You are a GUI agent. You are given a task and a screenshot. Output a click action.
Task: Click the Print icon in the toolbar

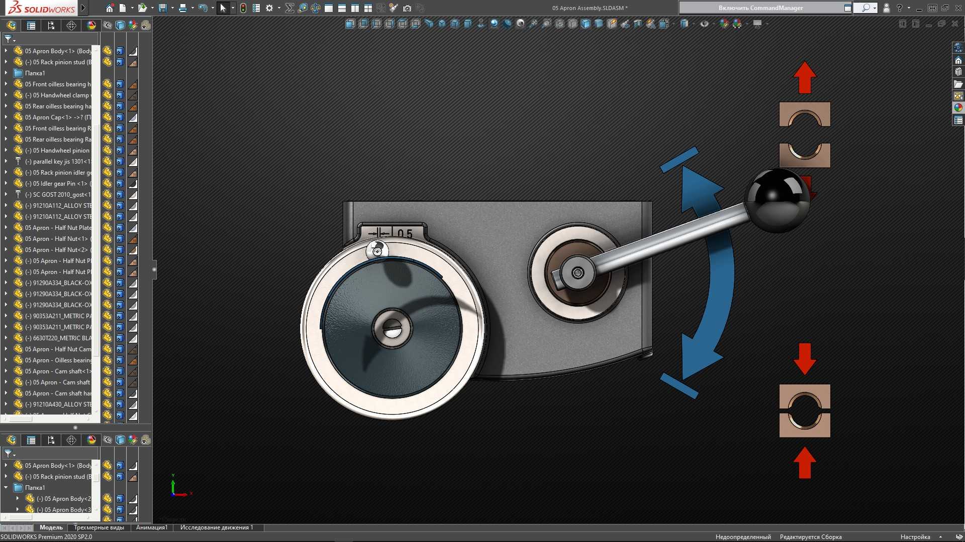point(182,8)
